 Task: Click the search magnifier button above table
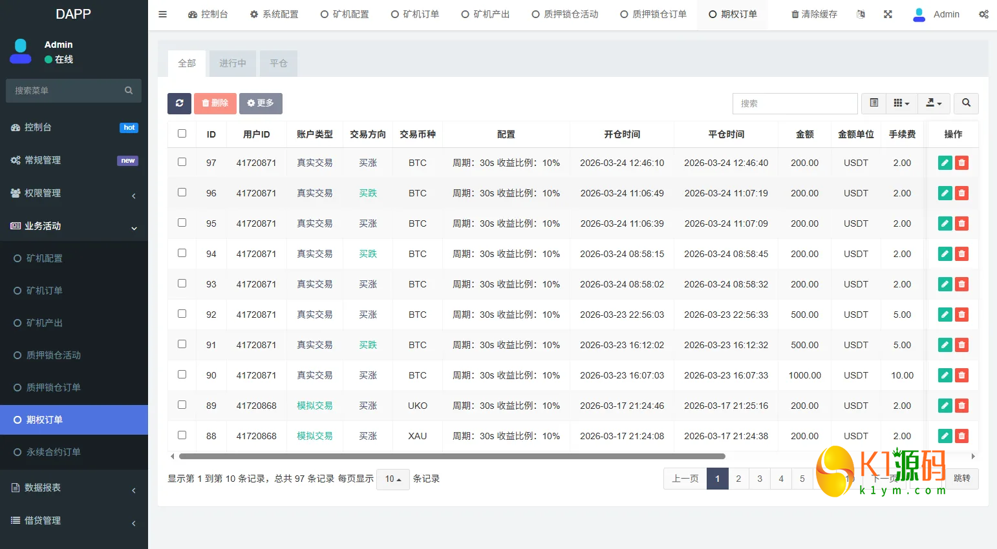pyautogui.click(x=966, y=103)
